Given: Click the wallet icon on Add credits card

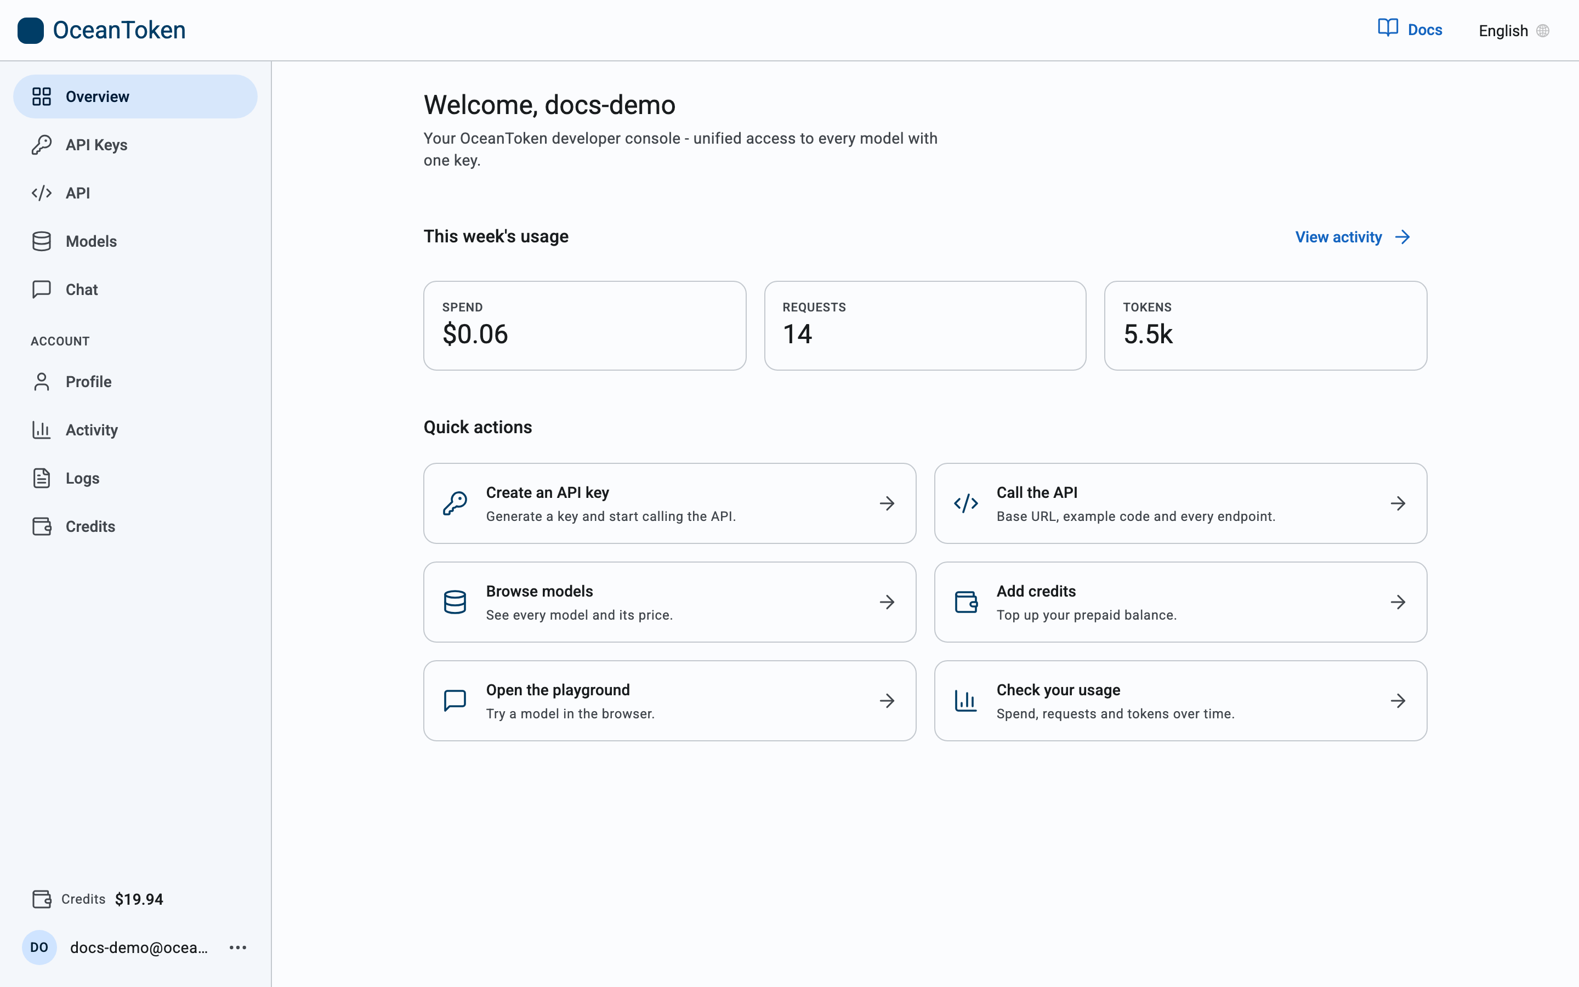Looking at the screenshot, I should click(x=965, y=602).
